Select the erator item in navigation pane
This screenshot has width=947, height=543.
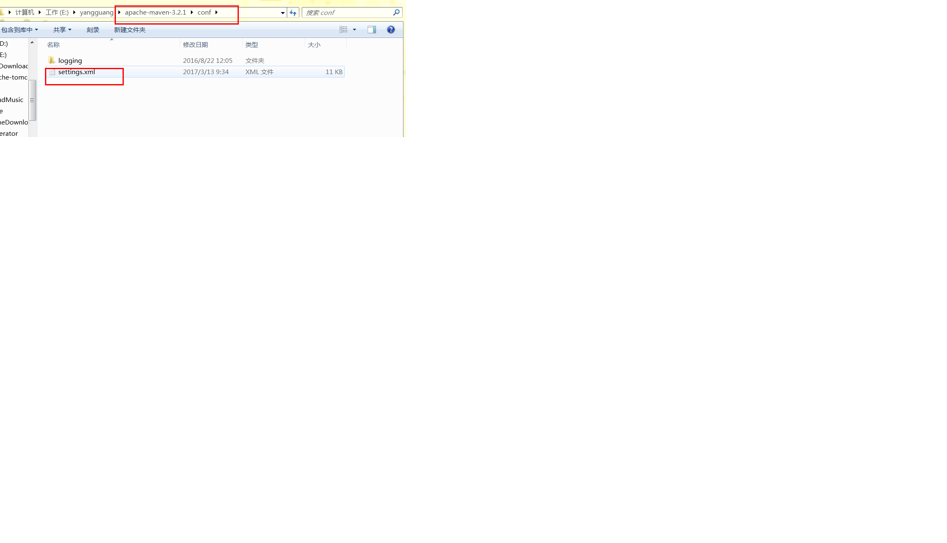pyautogui.click(x=9, y=134)
